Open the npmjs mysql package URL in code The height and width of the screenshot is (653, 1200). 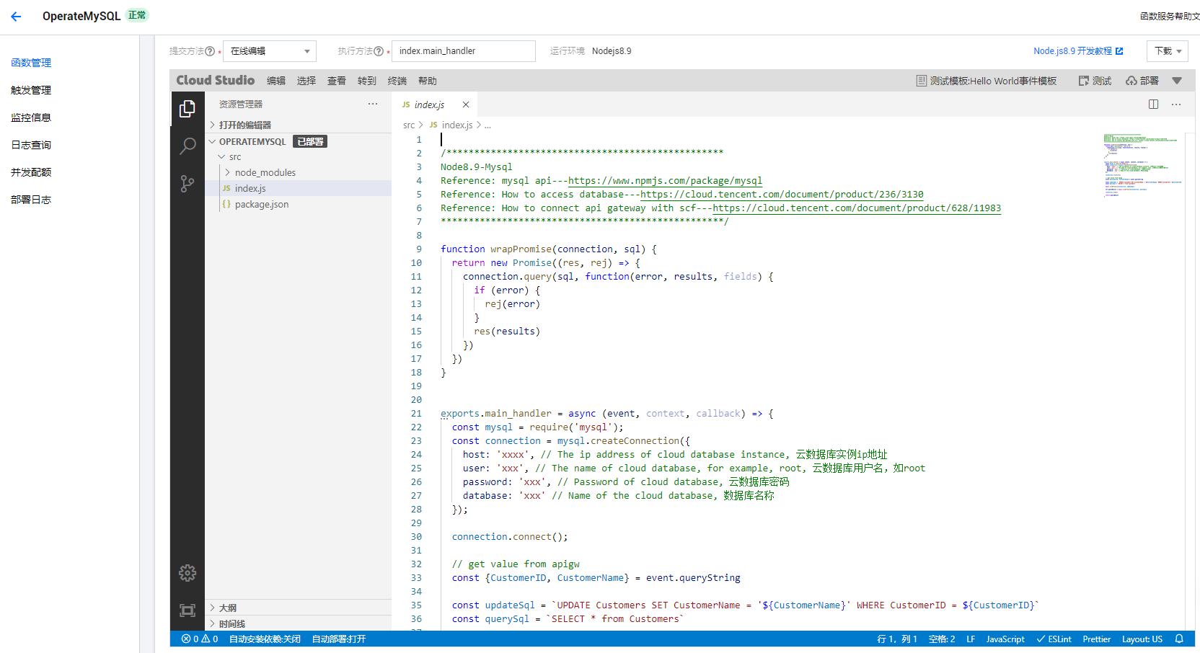click(665, 181)
